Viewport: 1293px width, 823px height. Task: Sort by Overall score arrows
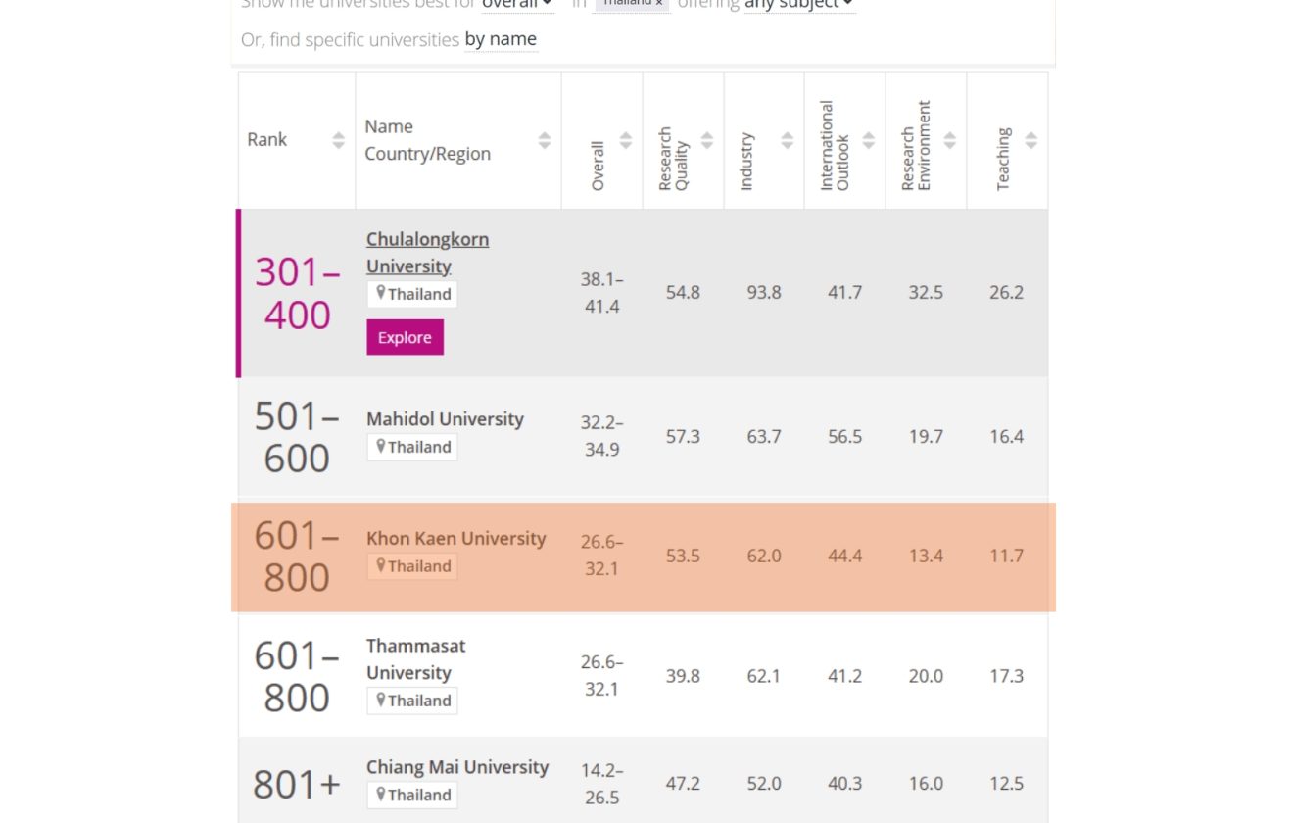coord(625,140)
